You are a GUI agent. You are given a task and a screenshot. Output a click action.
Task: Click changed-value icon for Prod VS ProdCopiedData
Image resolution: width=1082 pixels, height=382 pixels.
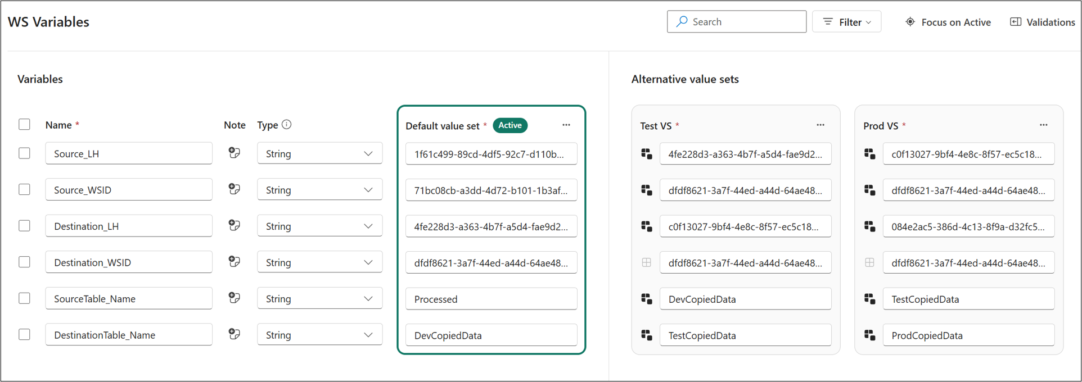869,335
